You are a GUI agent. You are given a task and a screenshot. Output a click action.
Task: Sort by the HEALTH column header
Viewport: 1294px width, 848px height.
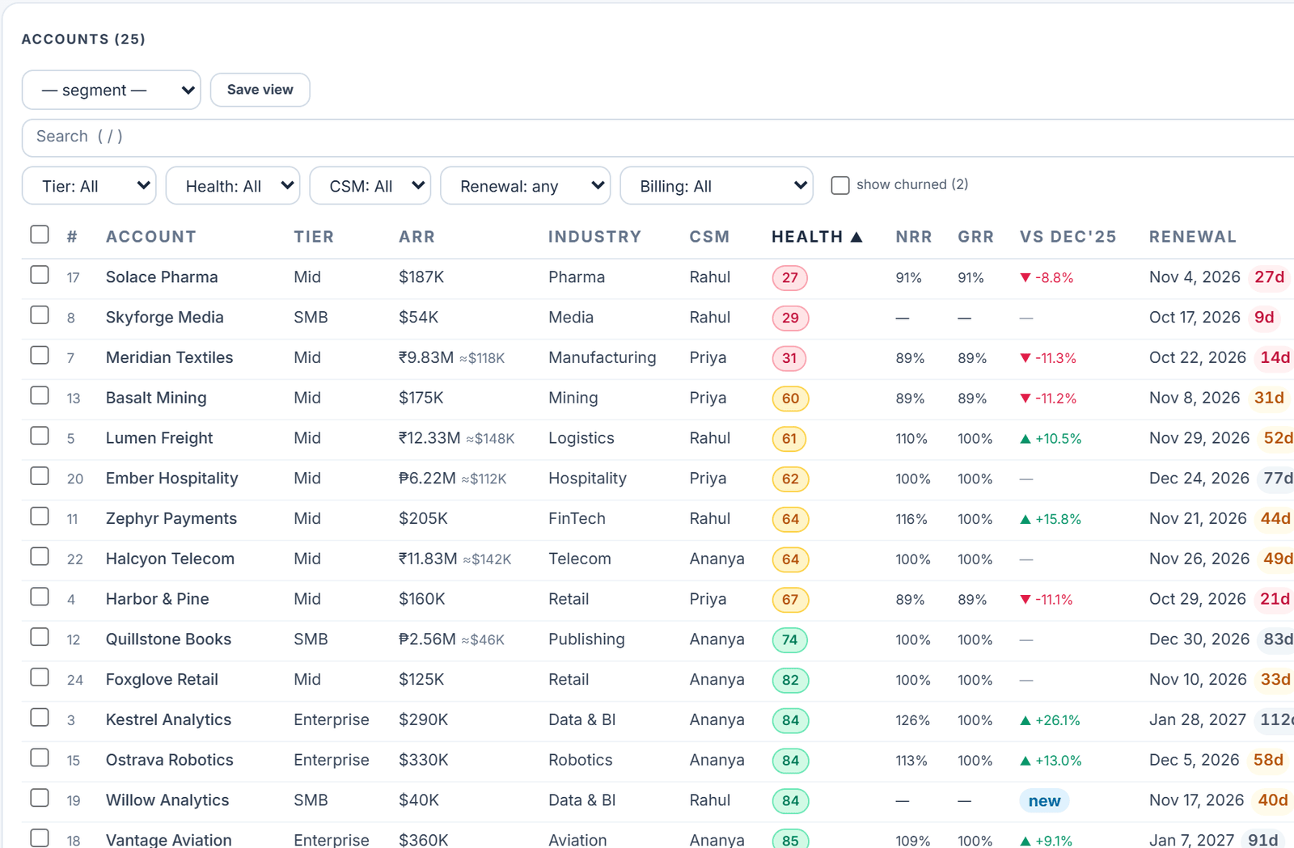817,237
